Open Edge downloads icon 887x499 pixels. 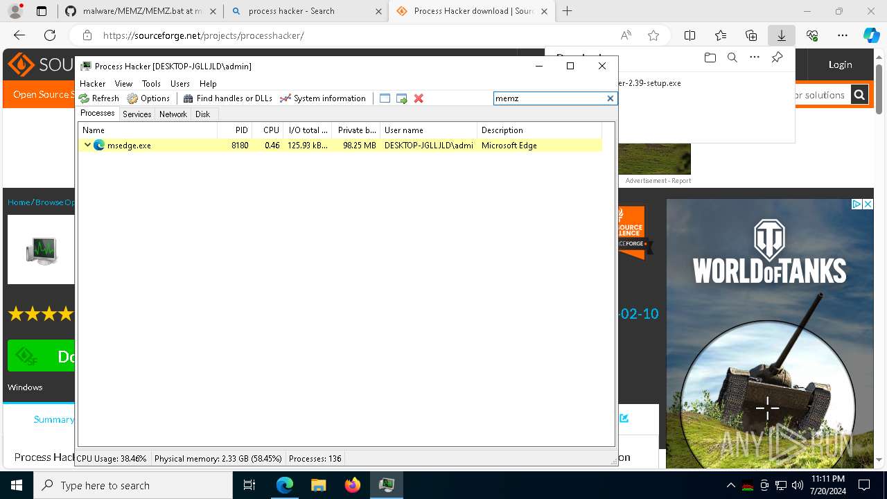pyautogui.click(x=782, y=35)
